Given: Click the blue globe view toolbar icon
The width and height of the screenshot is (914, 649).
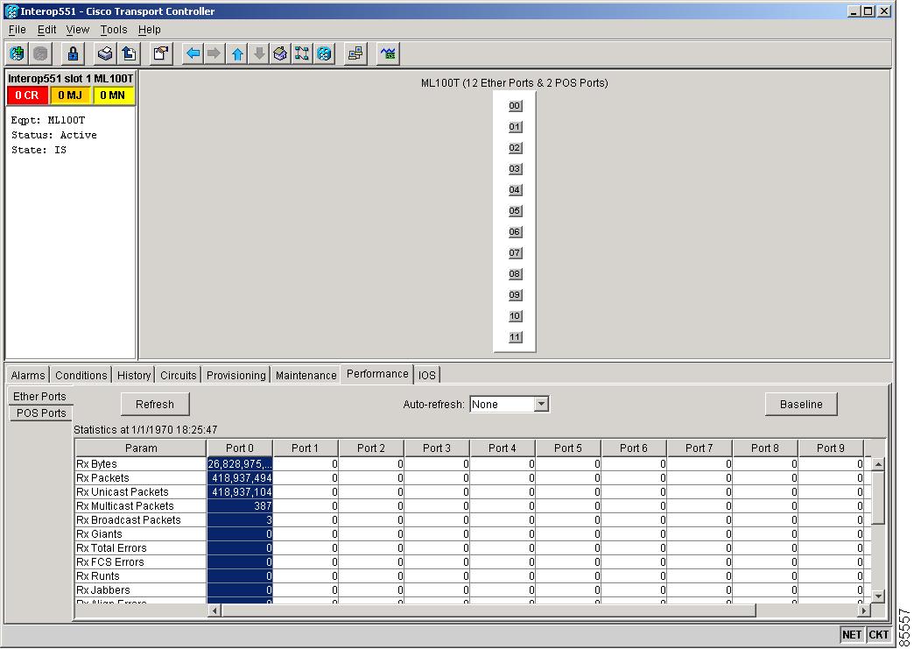Looking at the screenshot, I should [x=324, y=53].
